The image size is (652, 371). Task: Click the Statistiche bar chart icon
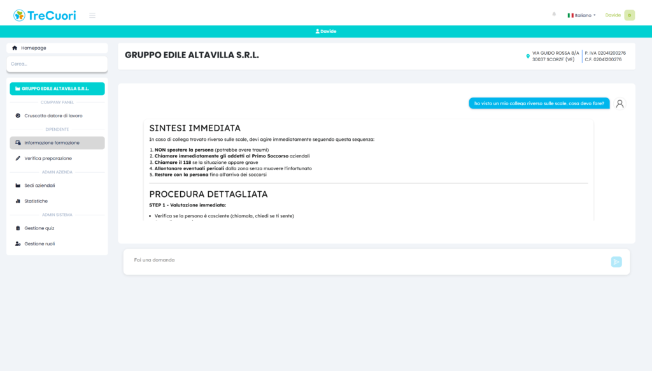[x=18, y=201]
